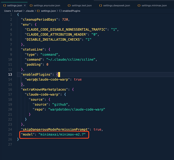Select the settings.minimax.json tab
The height and width of the screenshot is (160, 174).
[x=152, y=5]
